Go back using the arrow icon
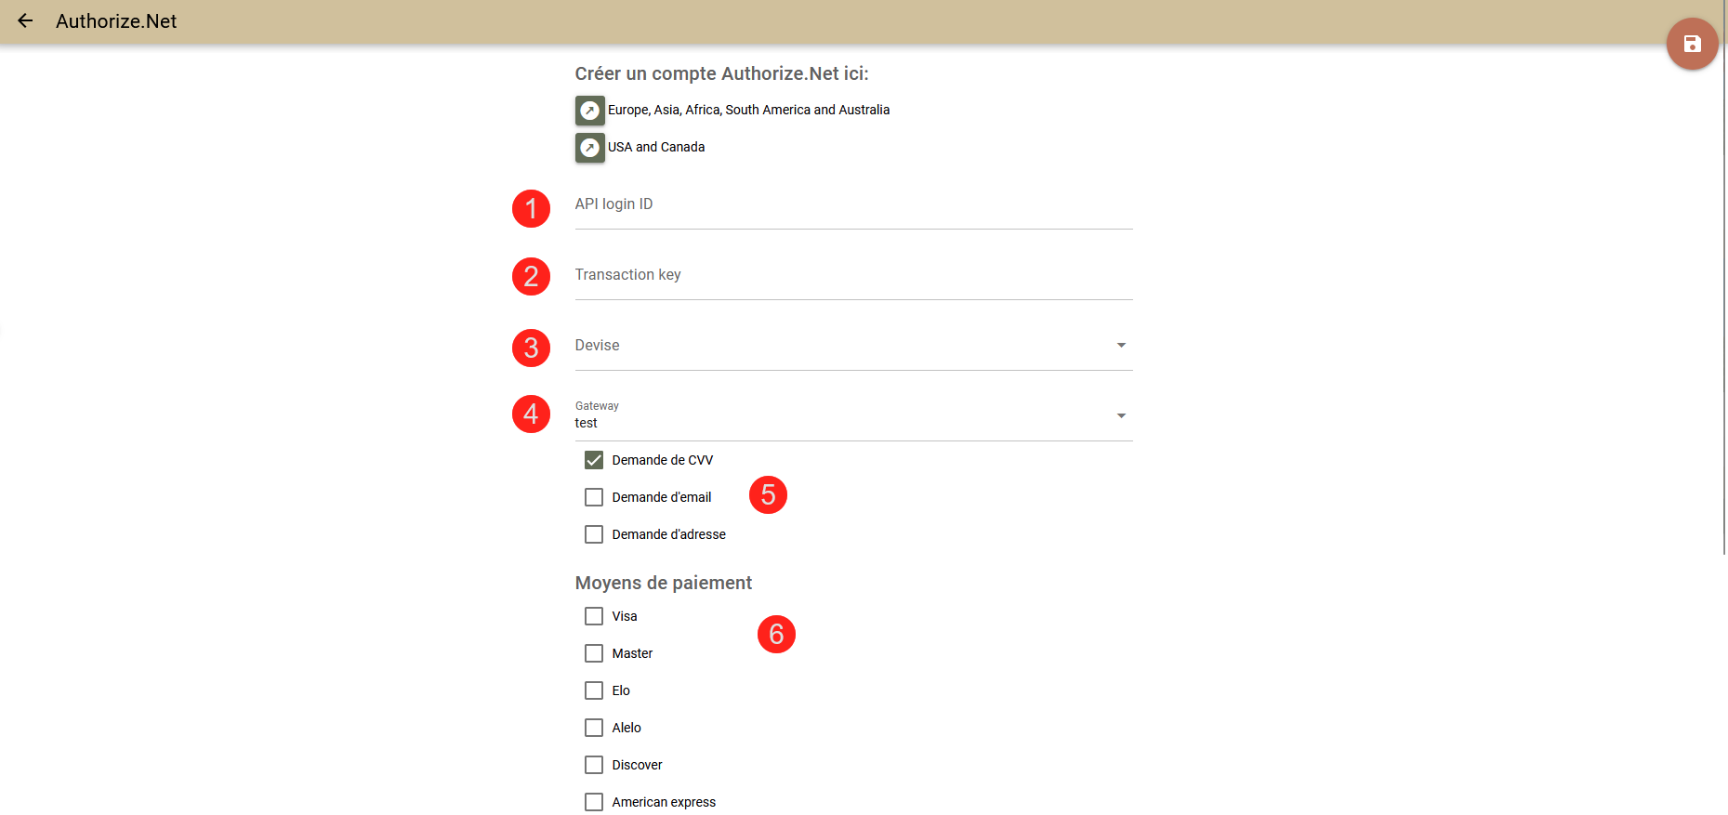1728x815 pixels. click(x=25, y=20)
